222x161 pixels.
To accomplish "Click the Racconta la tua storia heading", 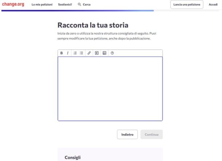I will [x=93, y=25].
